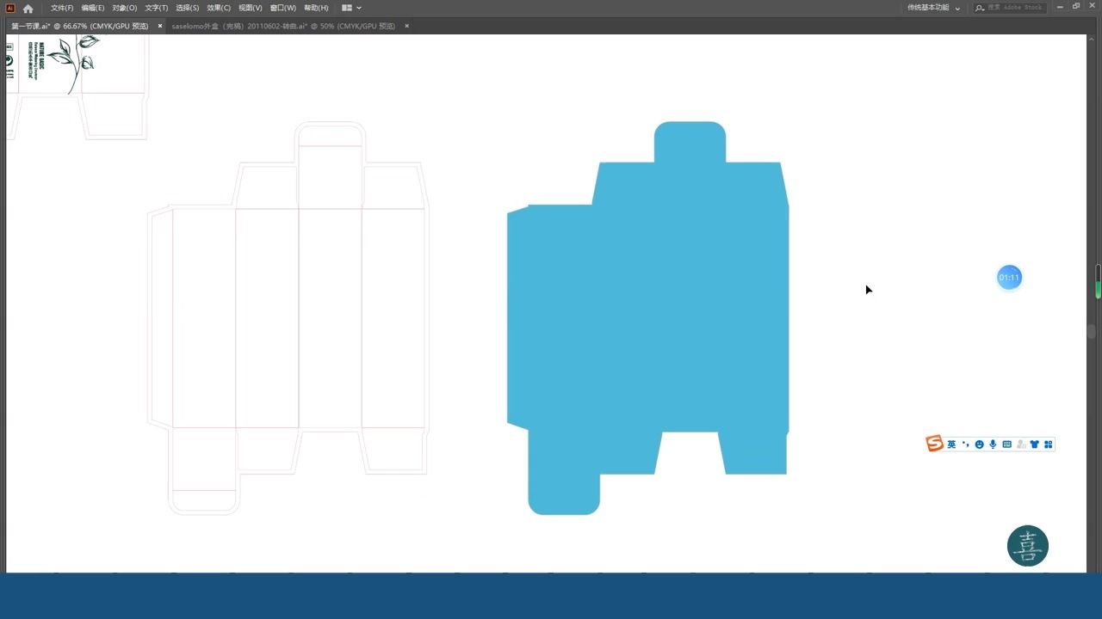Go to the Home screen icon

(x=28, y=9)
